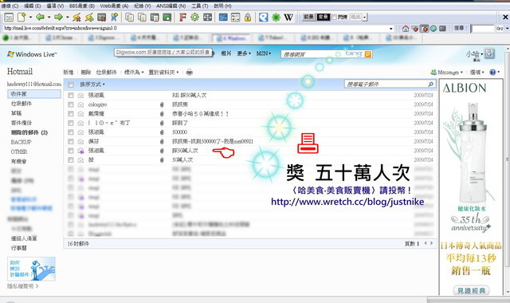Open the 刪除的郵件 (2) folder
510x303 pixels.
(29, 132)
